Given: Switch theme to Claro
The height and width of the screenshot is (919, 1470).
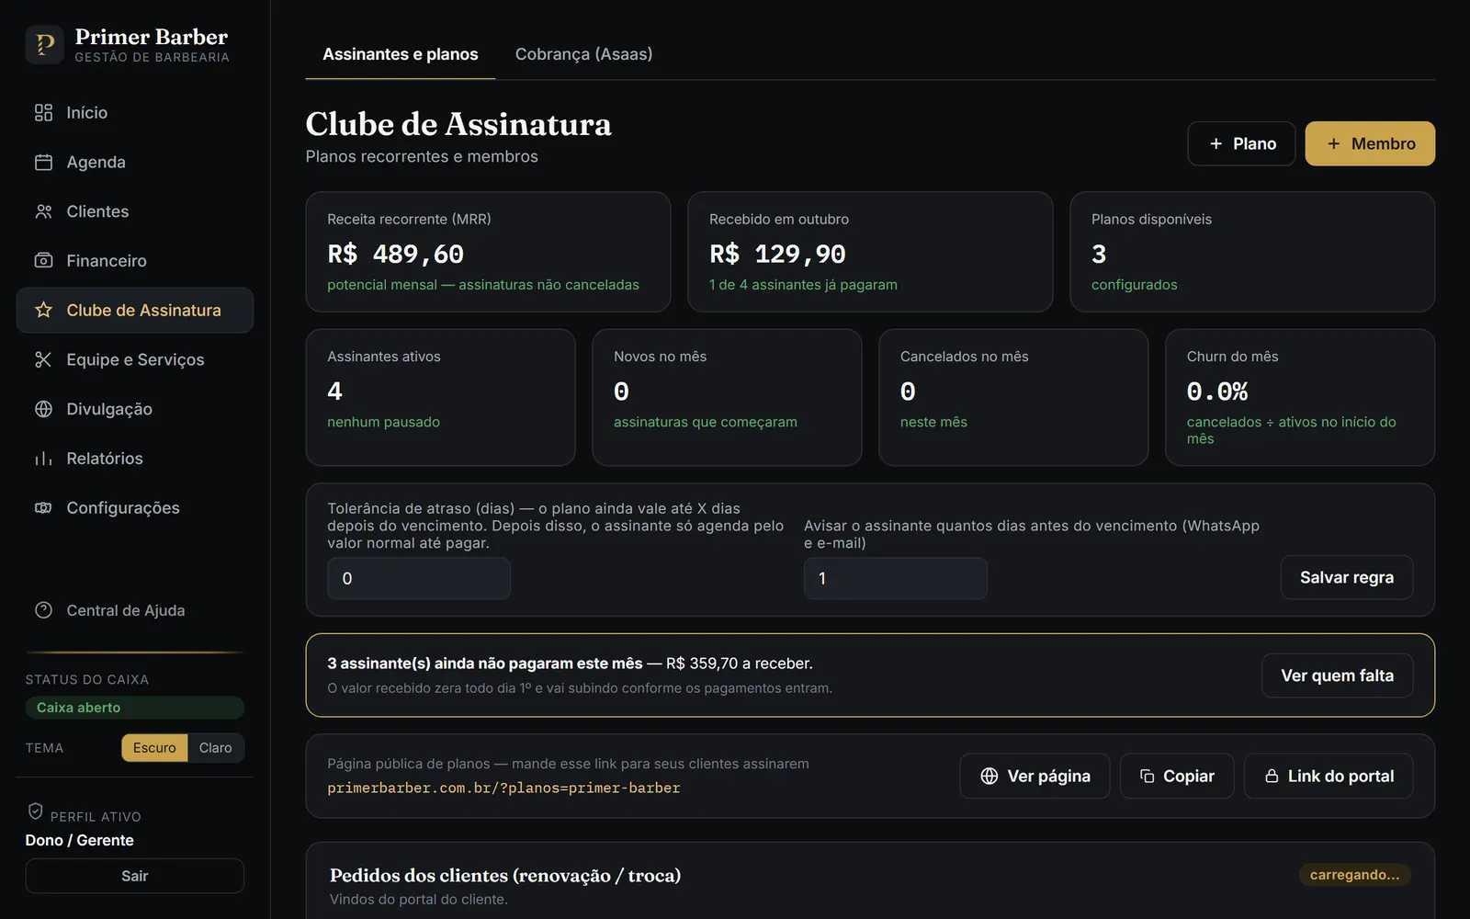Looking at the screenshot, I should pos(216,748).
